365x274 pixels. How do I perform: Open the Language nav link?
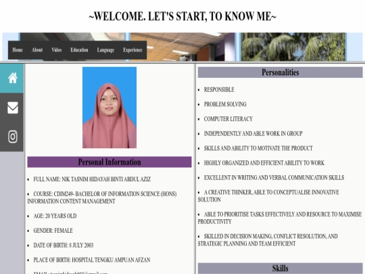click(x=105, y=50)
